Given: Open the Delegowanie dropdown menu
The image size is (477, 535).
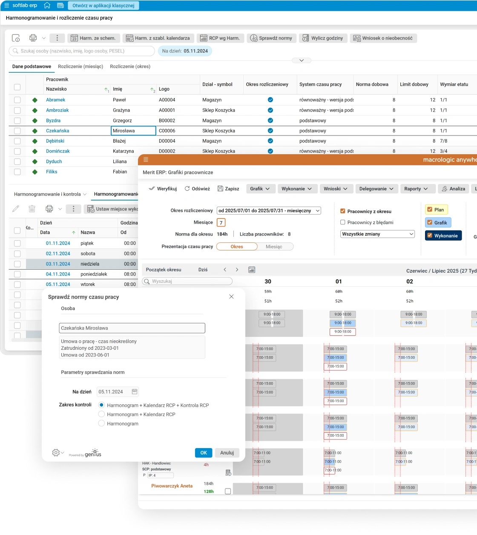Looking at the screenshot, I should pyautogui.click(x=376, y=189).
